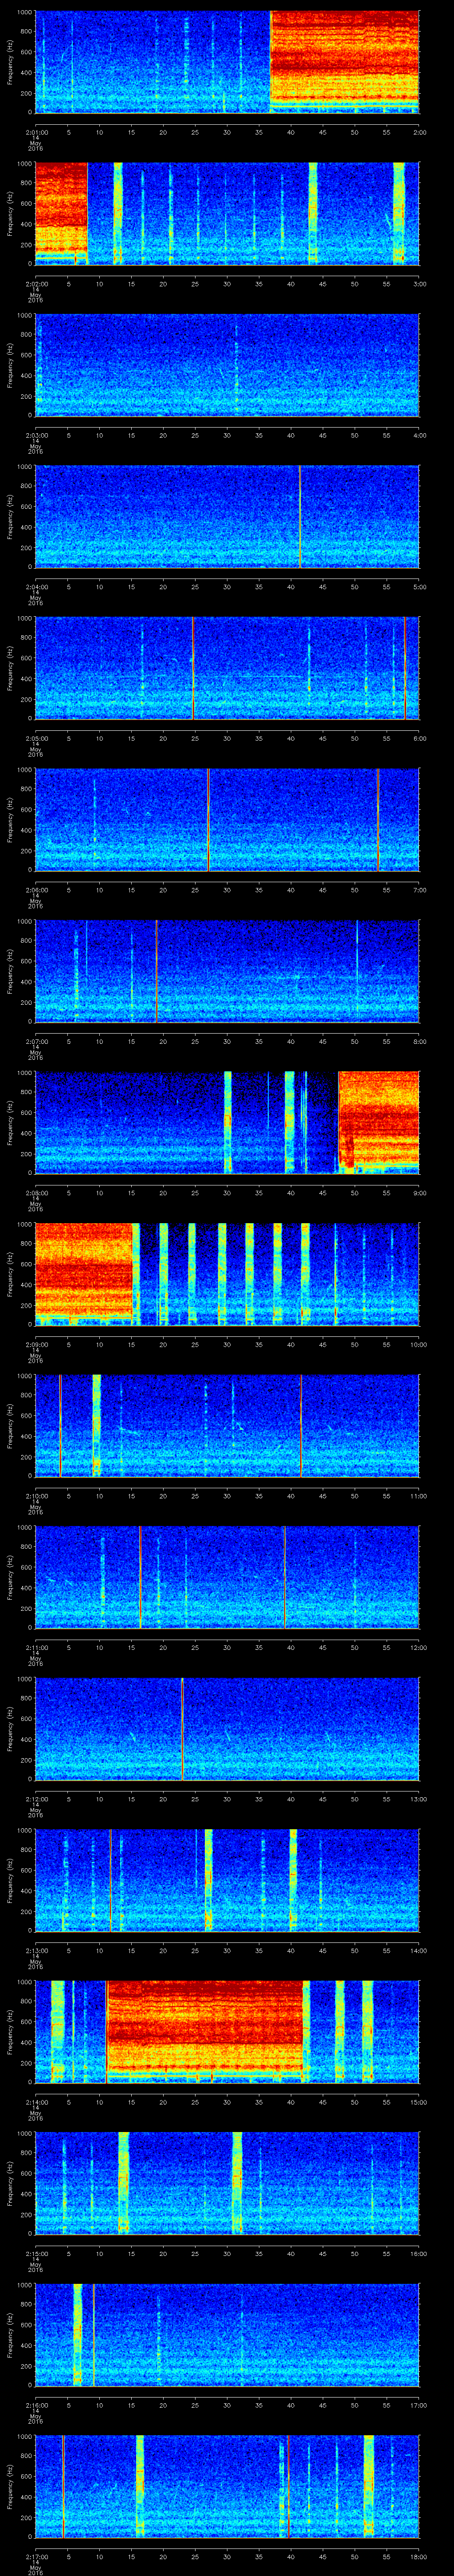
Task: Open the spectrogram panel starting at 2:15:00
Action: click(x=227, y=2183)
